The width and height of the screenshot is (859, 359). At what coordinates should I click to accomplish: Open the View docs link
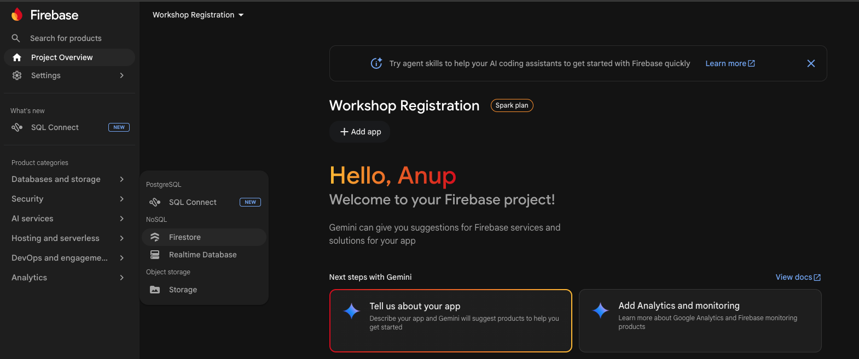pos(798,277)
